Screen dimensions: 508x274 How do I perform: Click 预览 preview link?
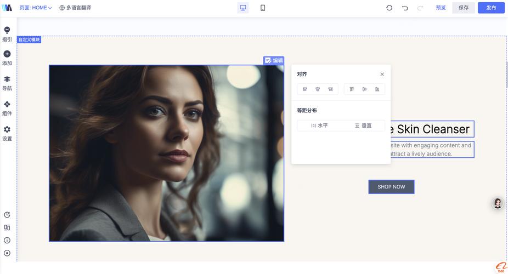click(441, 8)
